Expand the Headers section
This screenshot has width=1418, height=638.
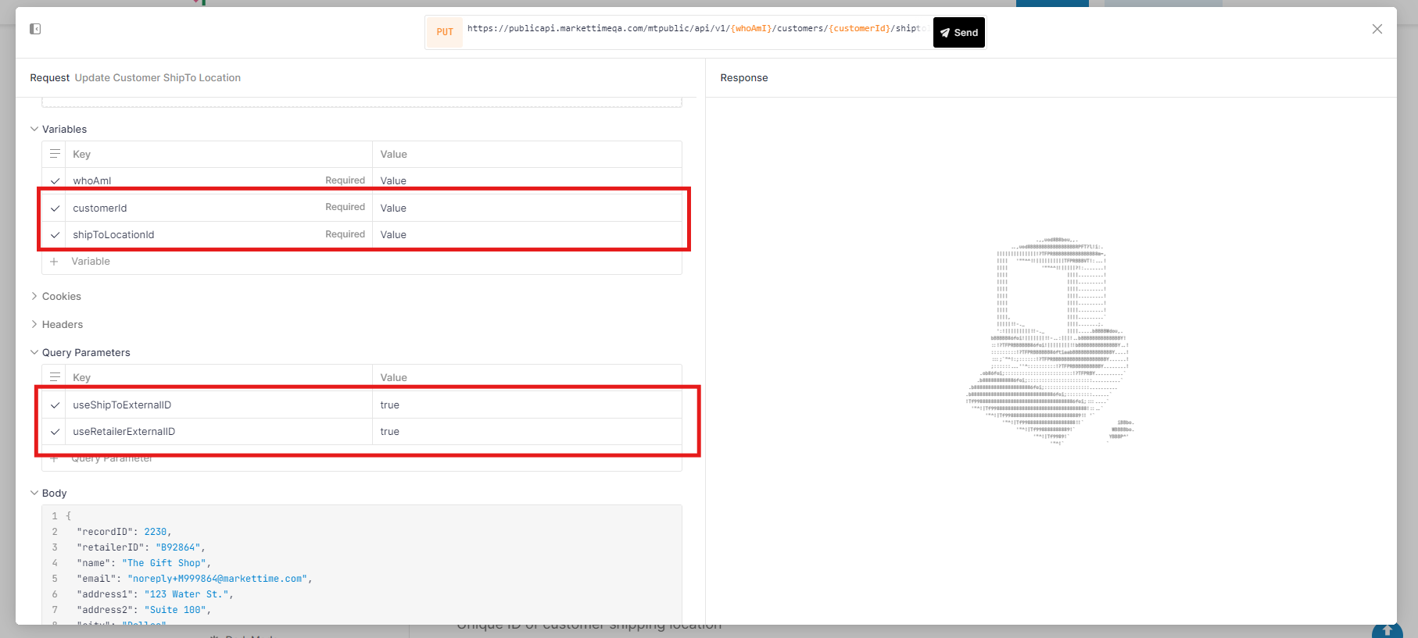pos(56,325)
